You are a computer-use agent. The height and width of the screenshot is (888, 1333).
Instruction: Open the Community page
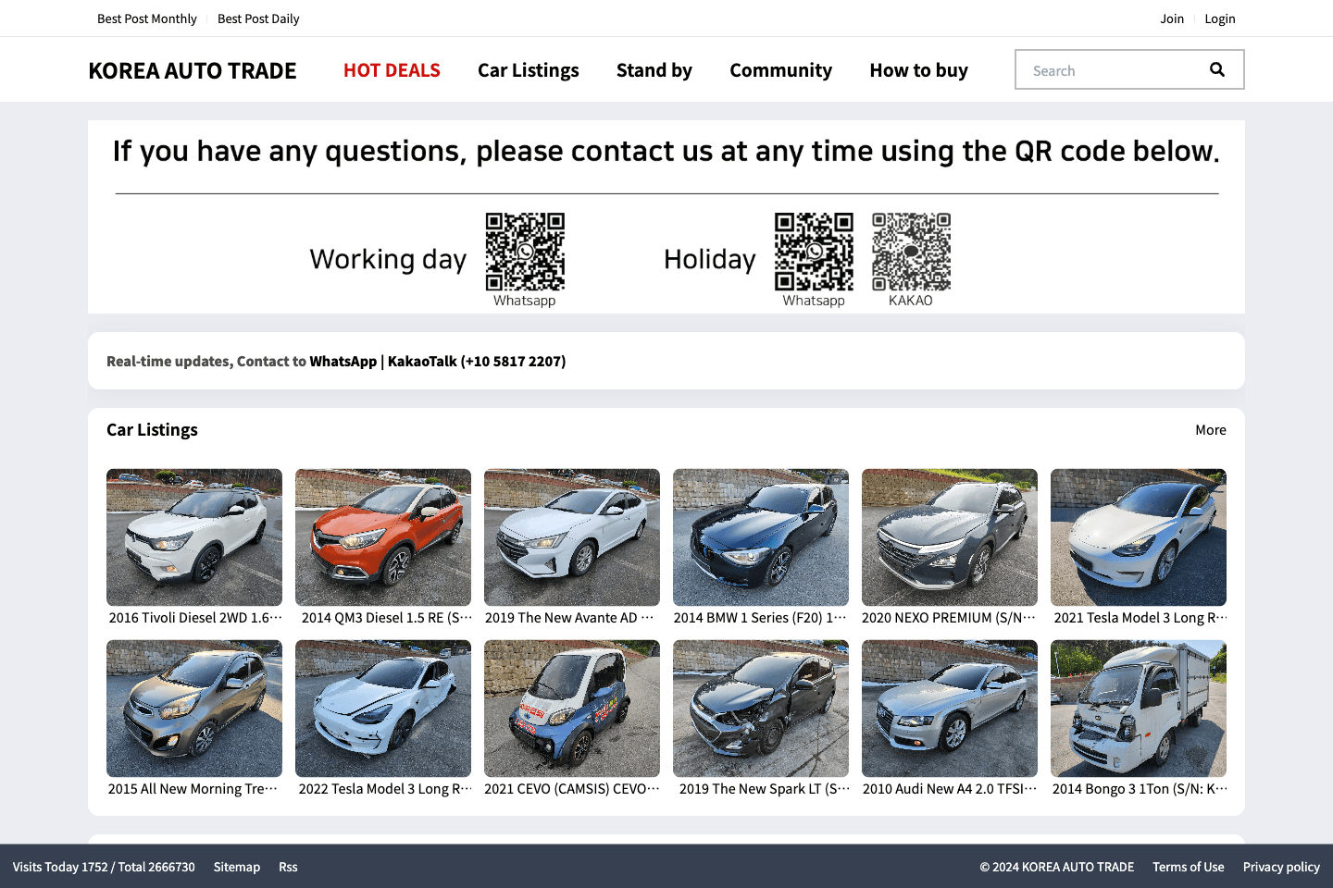[780, 69]
